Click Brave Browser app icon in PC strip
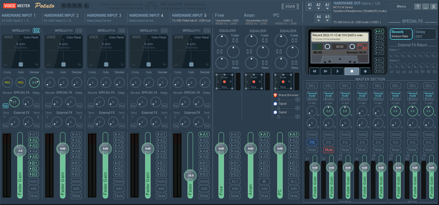The image size is (439, 205). click(275, 95)
